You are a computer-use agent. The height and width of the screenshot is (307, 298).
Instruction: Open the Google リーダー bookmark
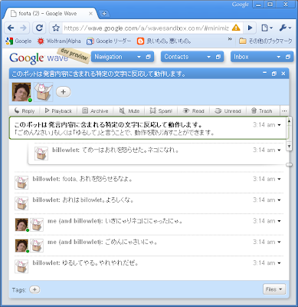tap(109, 41)
